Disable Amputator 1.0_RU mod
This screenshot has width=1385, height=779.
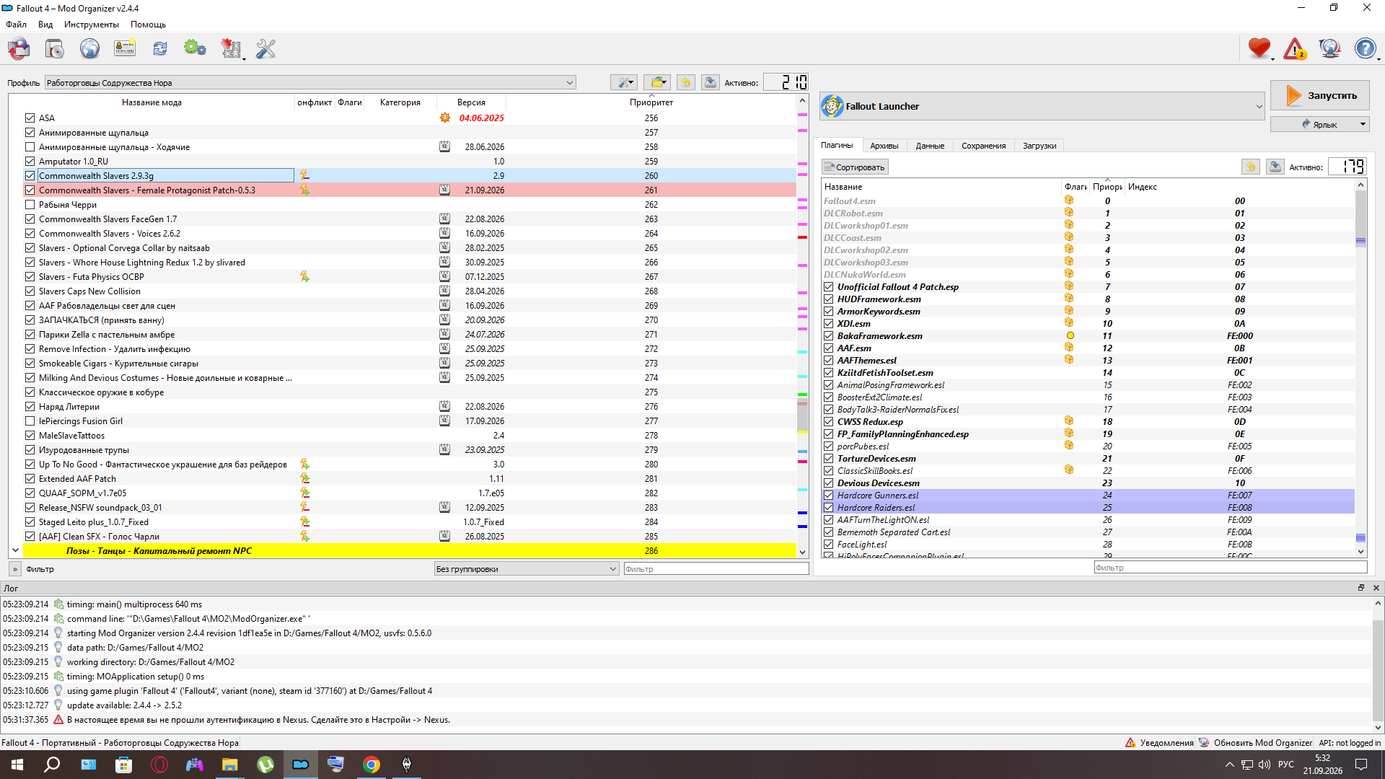[30, 161]
